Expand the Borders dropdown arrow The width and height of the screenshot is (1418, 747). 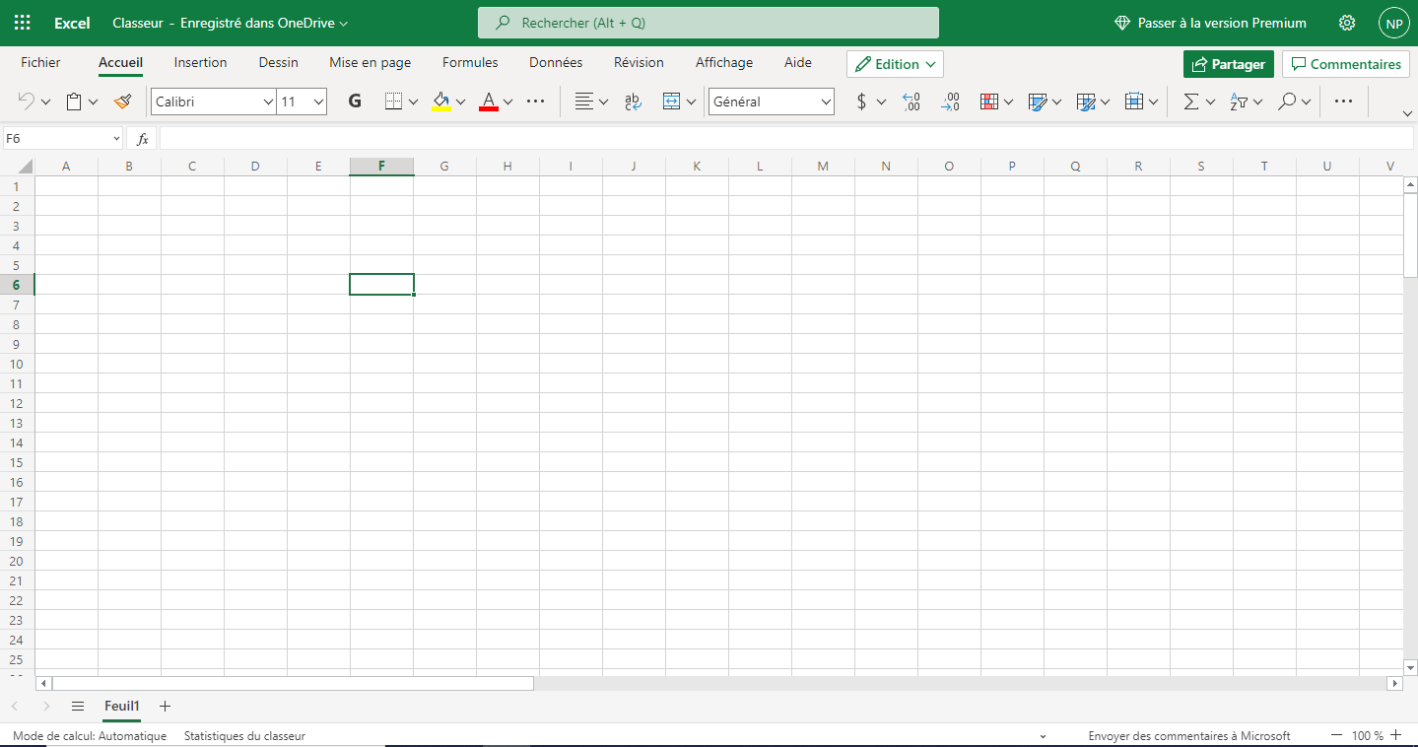(x=413, y=102)
